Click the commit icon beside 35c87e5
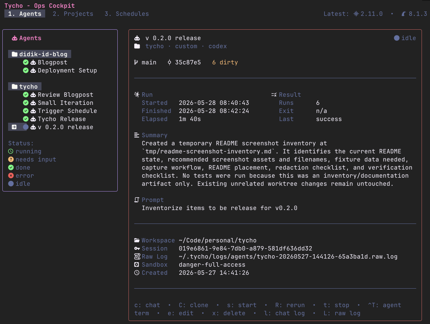This screenshot has width=430, height=324. tap(169, 62)
